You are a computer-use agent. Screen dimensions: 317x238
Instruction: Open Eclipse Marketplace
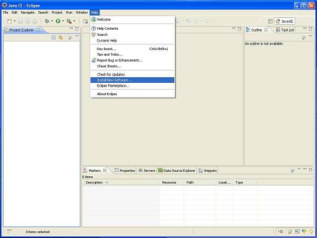pyautogui.click(x=132, y=86)
